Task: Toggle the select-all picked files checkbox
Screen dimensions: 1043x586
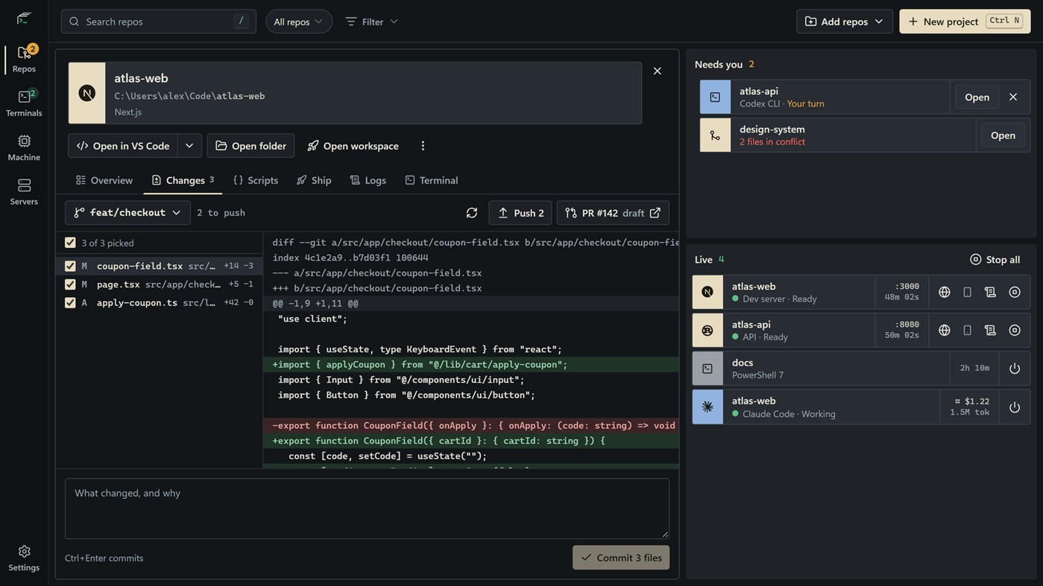Action: coord(70,243)
